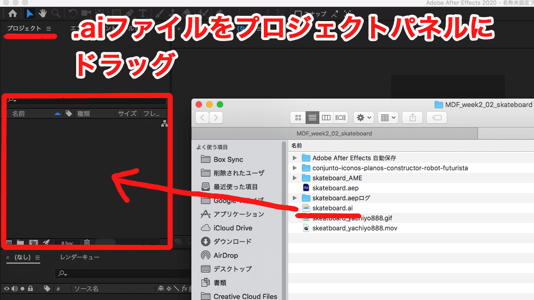Open the プロジェクト panel menu
The width and height of the screenshot is (534, 300).
pos(49,28)
